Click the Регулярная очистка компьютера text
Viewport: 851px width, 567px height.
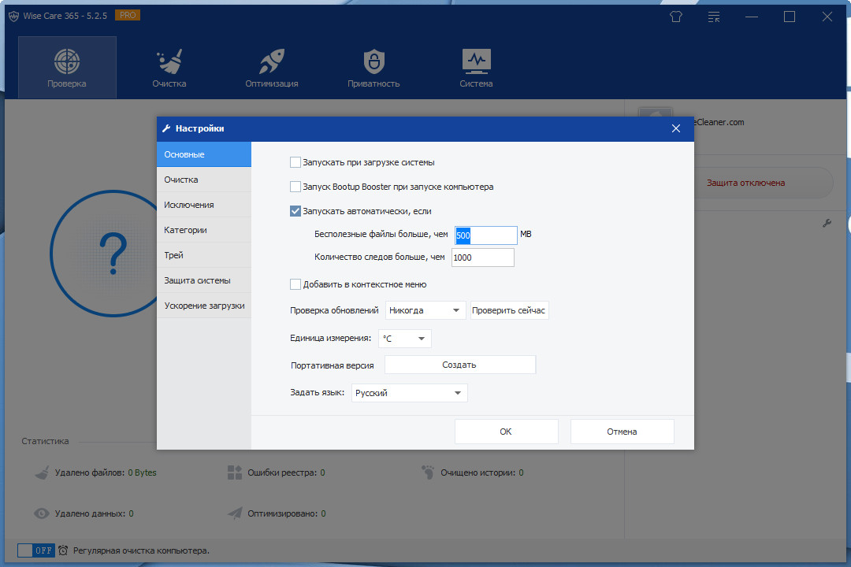click(141, 550)
